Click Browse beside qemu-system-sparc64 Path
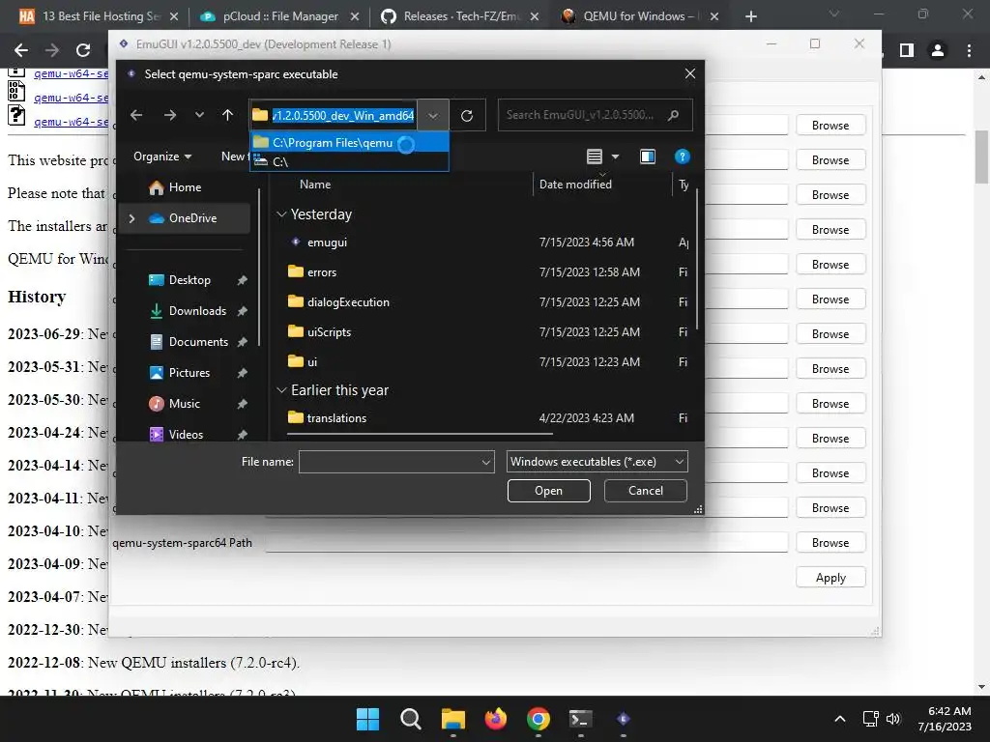 pyautogui.click(x=830, y=543)
